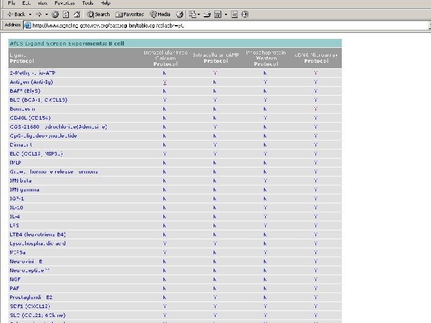431x323 pixels.
Task: Open the Antigen (Anti-Ig) ligand link
Action: click(31, 82)
